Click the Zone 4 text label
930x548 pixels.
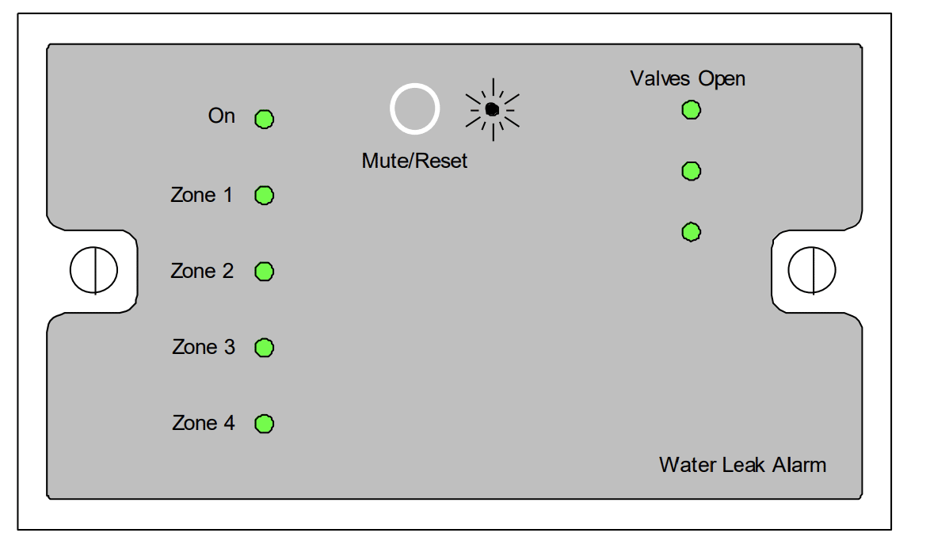click(x=204, y=423)
